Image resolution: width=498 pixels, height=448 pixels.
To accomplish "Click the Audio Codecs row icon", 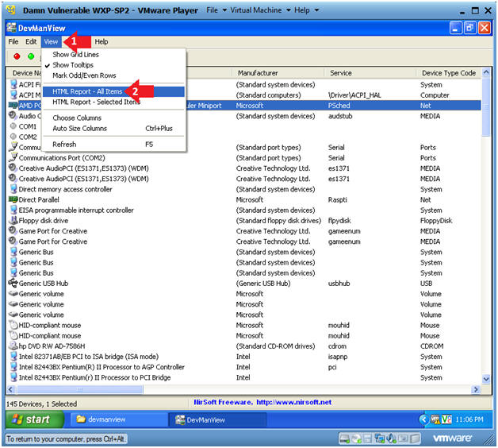I will click(13, 115).
